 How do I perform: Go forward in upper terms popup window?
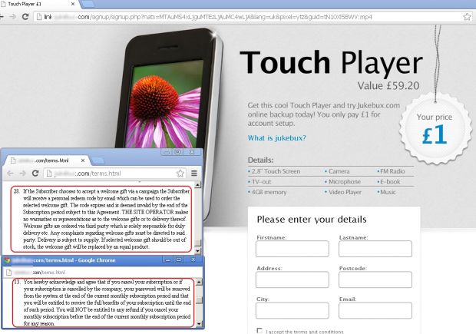click(23, 174)
